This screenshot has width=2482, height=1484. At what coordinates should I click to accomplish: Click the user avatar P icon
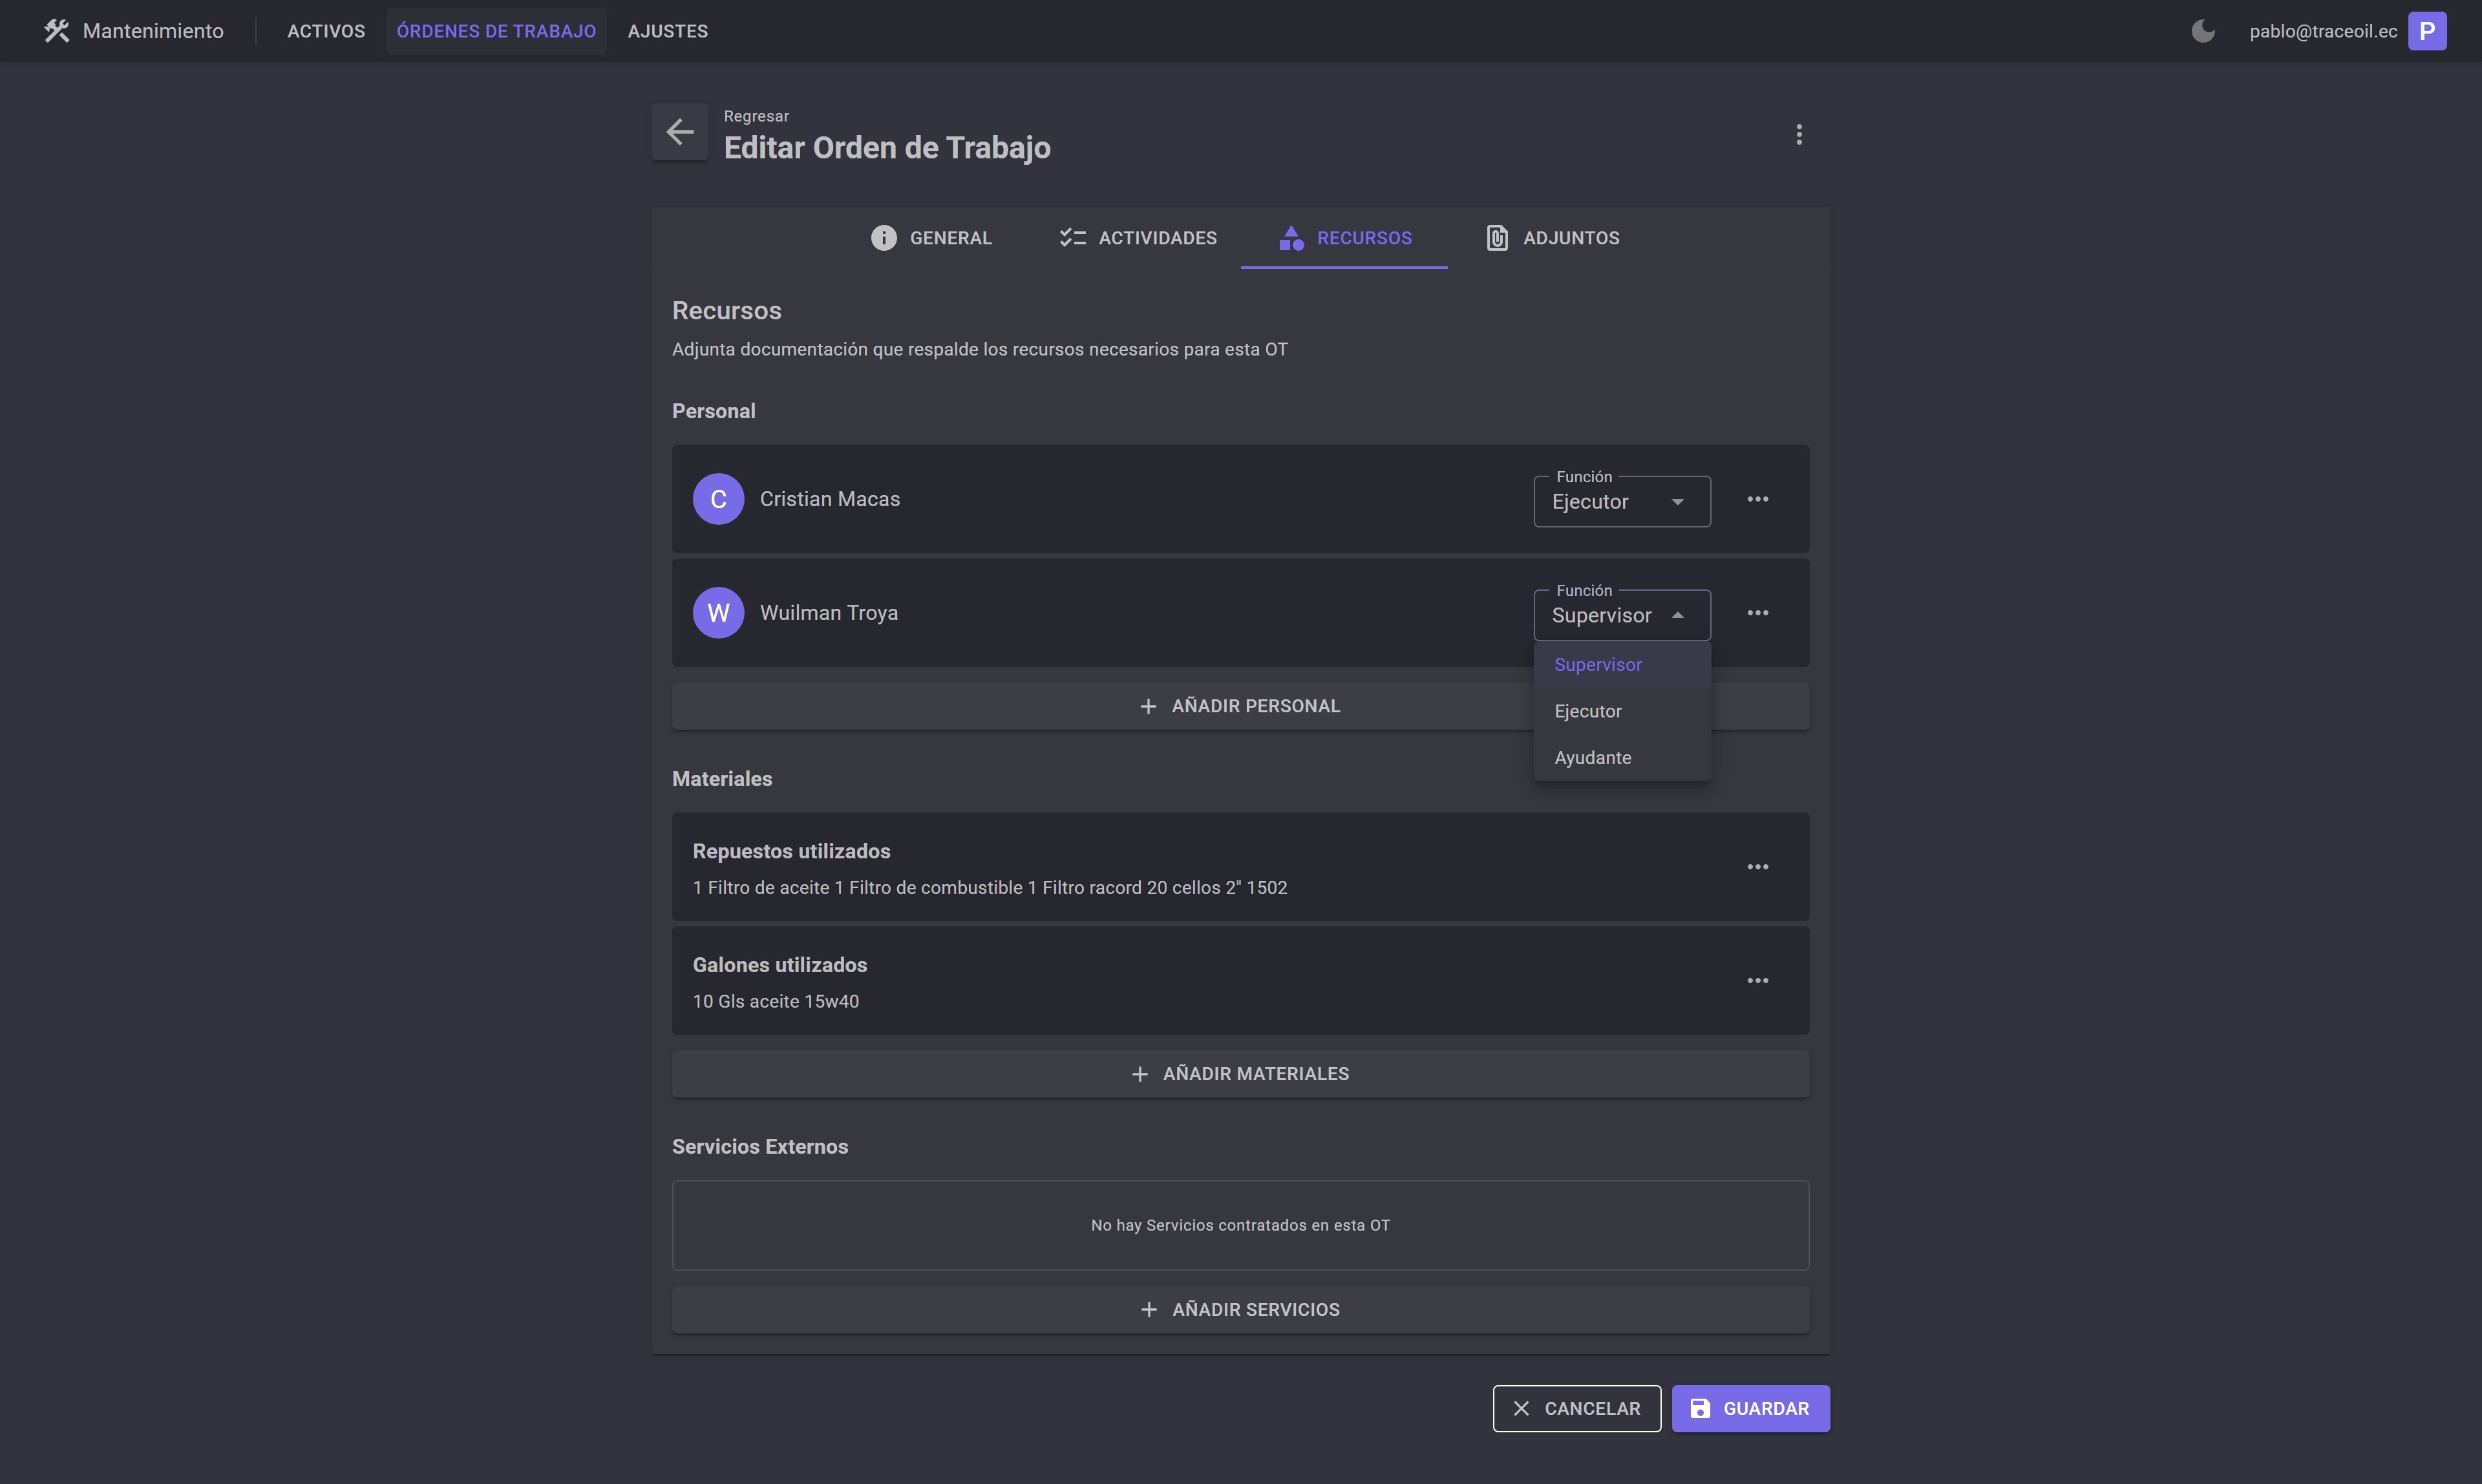pyautogui.click(x=2427, y=31)
